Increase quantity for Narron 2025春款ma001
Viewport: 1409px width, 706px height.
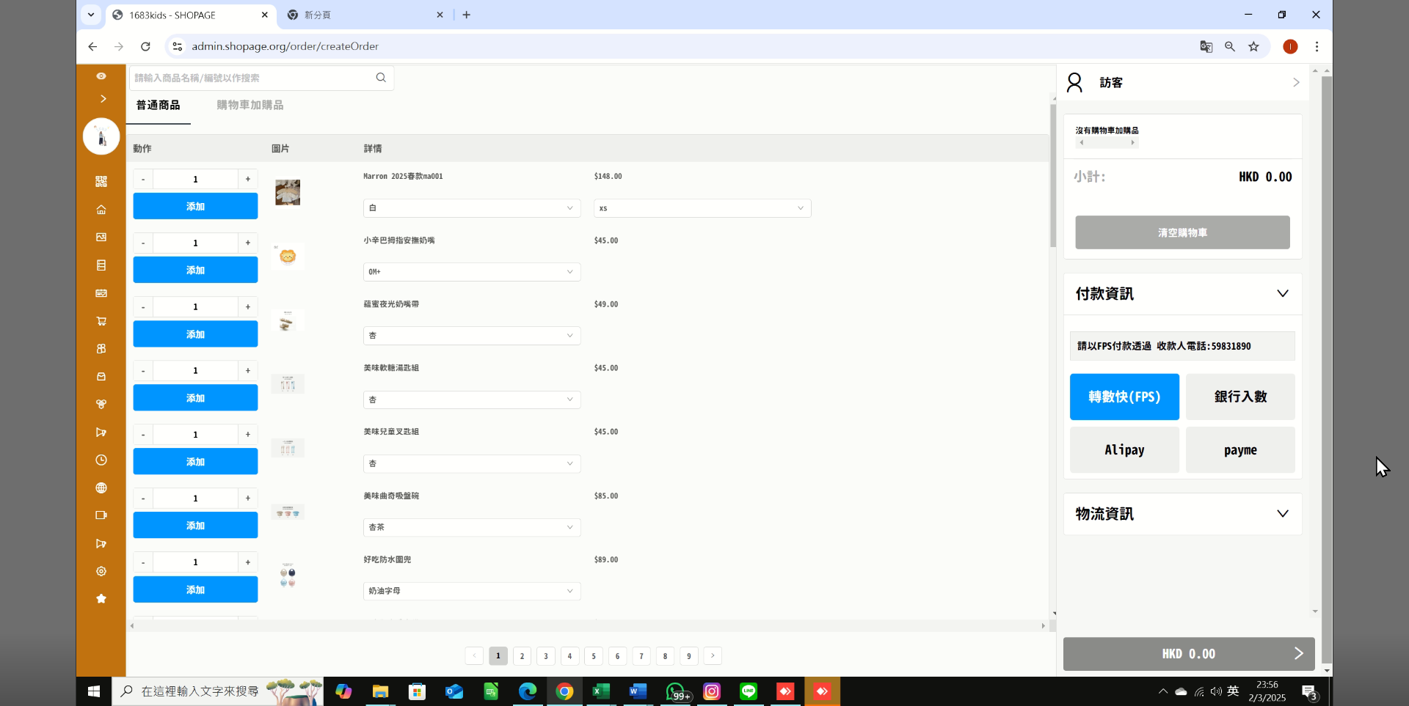coord(248,179)
